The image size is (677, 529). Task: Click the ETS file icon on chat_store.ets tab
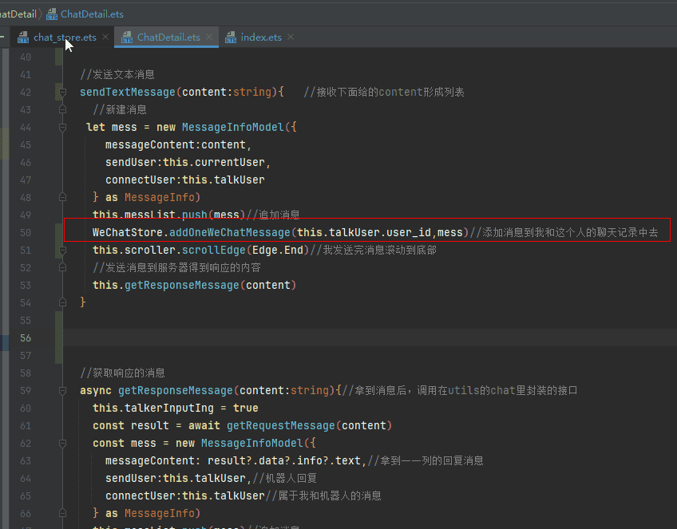coord(22,36)
